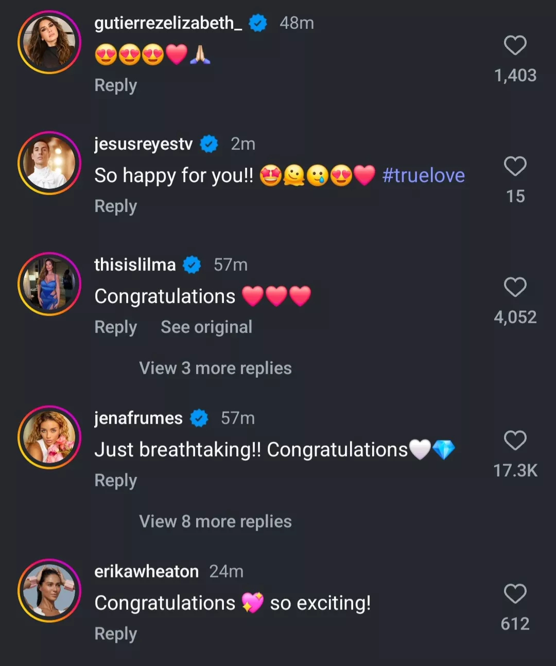Tap jenafrumes's avatar

coord(49,437)
